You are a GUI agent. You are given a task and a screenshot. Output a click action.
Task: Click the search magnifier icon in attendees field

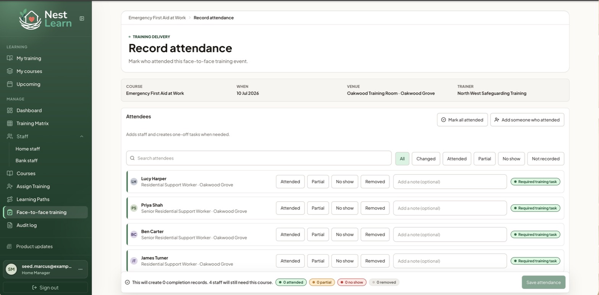click(x=132, y=158)
